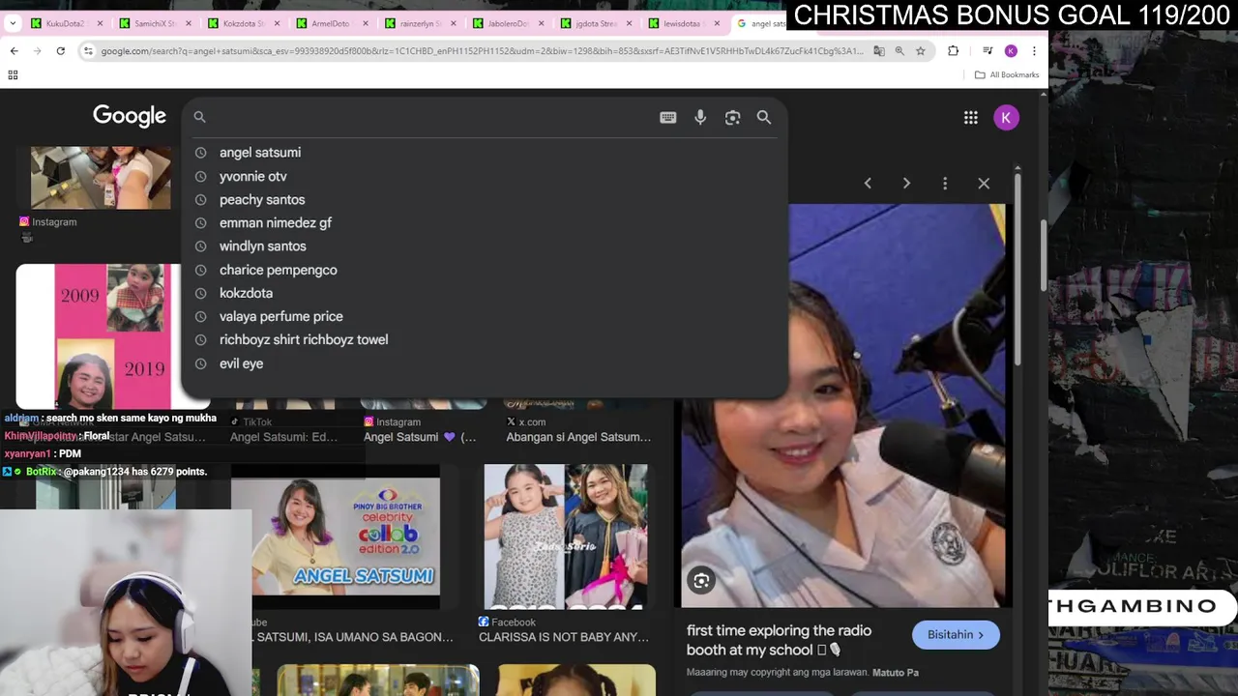The height and width of the screenshot is (696, 1238).
Task: Open more options in image preview panel
Action: click(x=945, y=183)
